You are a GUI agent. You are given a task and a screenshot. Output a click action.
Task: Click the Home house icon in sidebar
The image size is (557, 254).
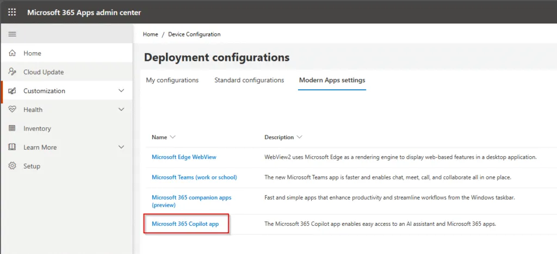pos(12,53)
